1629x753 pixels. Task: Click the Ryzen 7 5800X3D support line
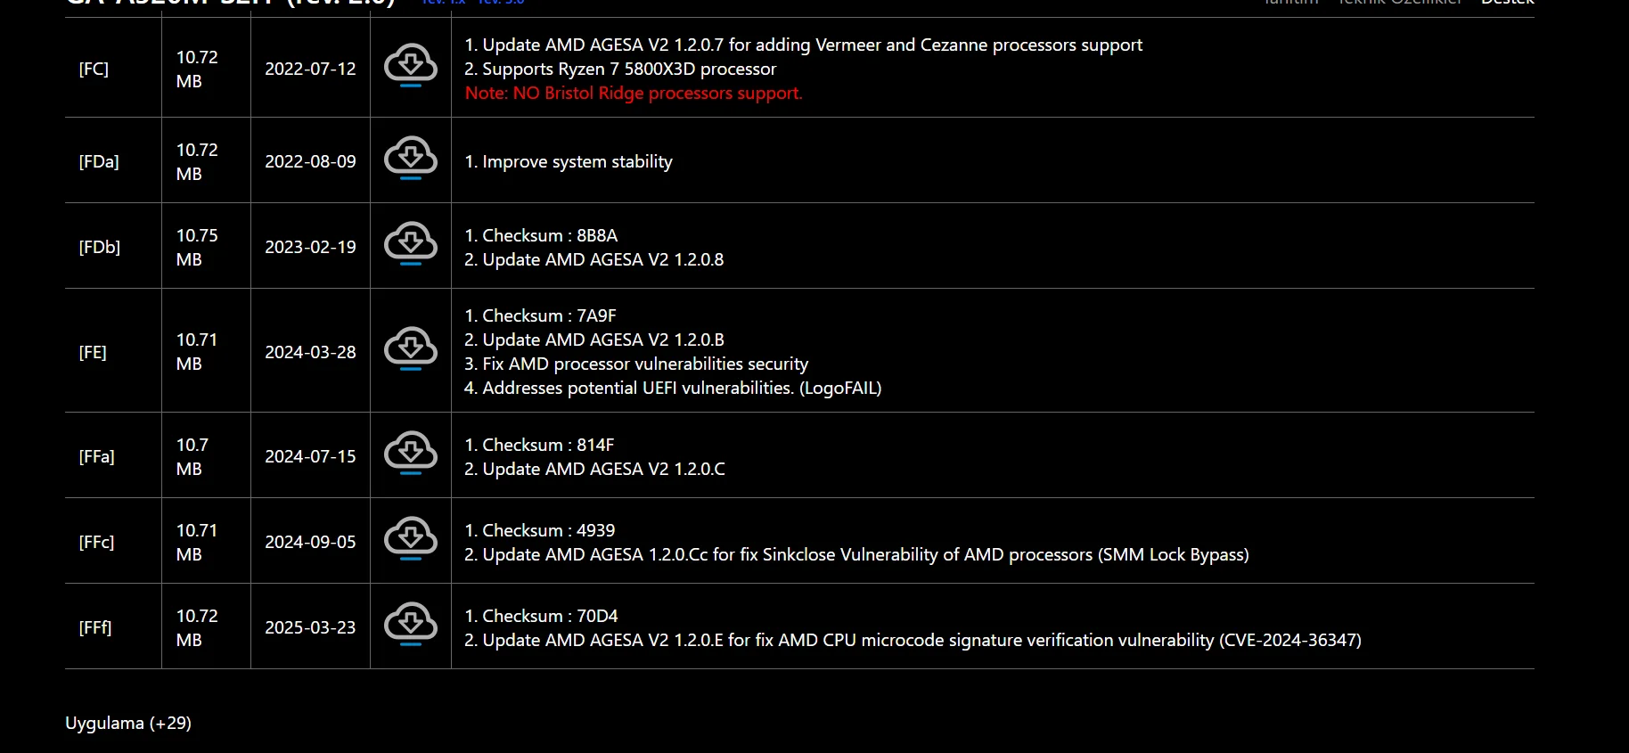[620, 69]
